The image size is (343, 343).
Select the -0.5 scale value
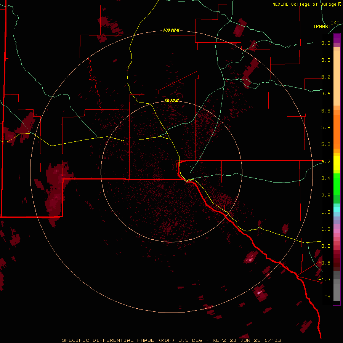coord(324,263)
